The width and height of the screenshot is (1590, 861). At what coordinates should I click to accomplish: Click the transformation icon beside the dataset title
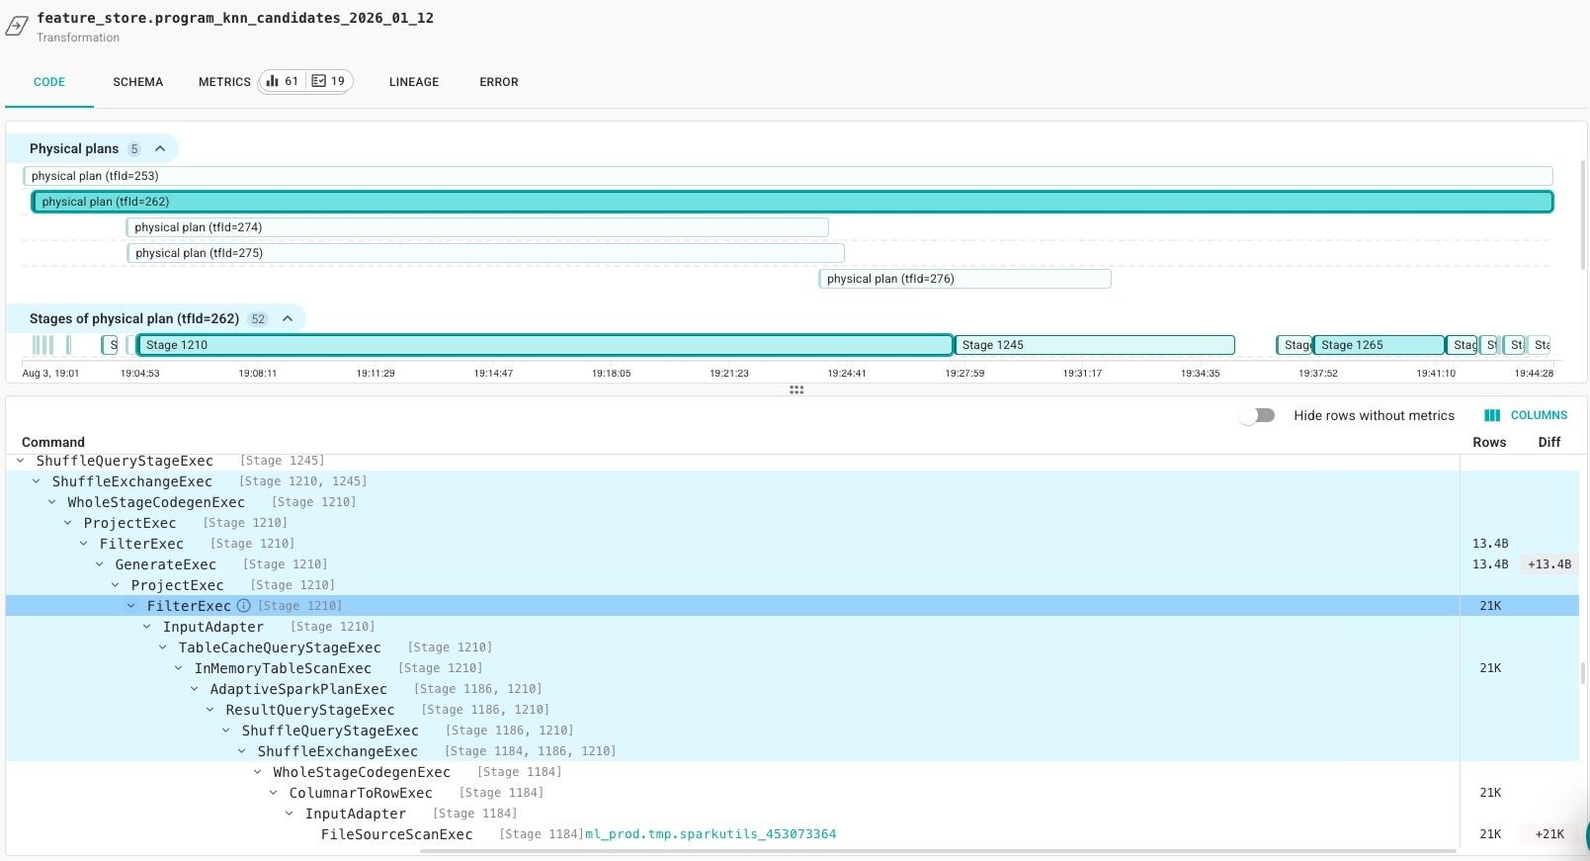tap(17, 27)
